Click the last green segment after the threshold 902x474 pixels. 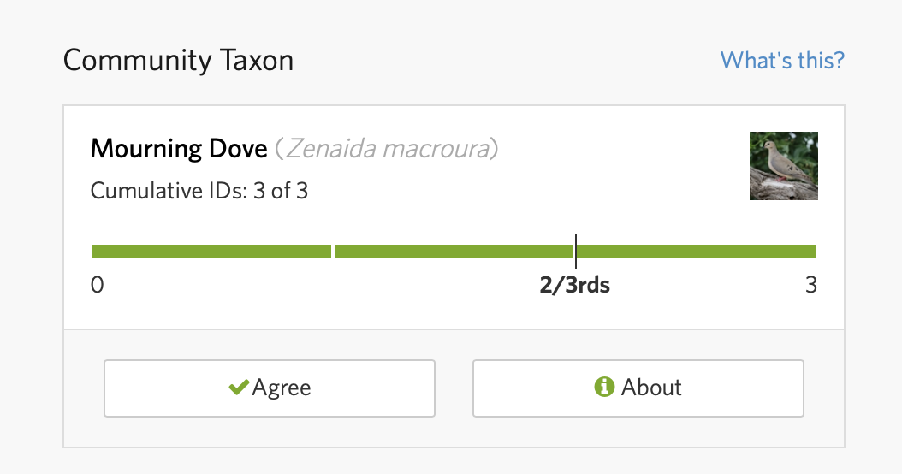pos(697,252)
